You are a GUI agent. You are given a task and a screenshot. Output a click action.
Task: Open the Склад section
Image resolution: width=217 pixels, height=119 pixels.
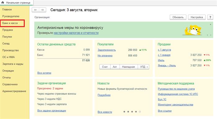(x=6, y=43)
